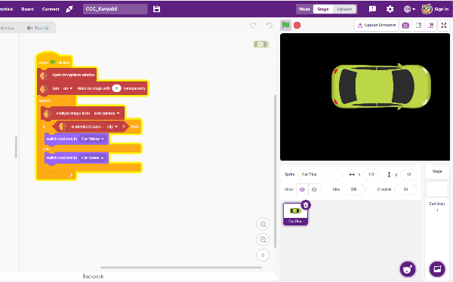Viewport: 453px width, 282px height.
Task: Click the stage camera snapshot icon
Action: pyautogui.click(x=405, y=26)
